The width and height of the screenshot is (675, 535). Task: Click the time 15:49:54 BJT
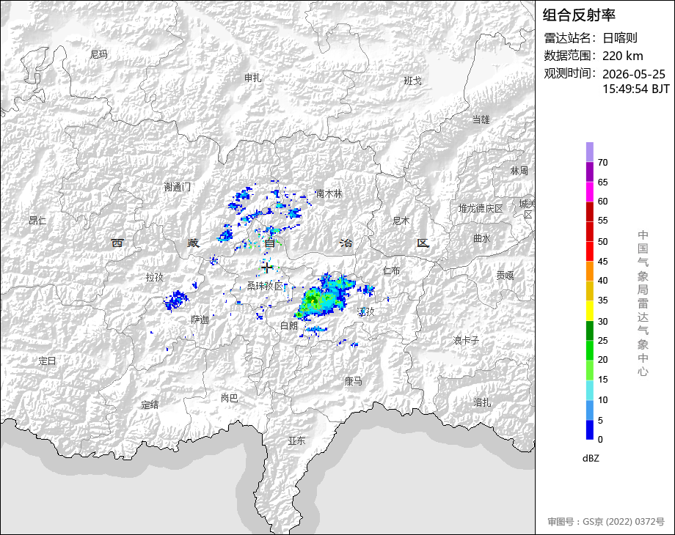pos(636,89)
